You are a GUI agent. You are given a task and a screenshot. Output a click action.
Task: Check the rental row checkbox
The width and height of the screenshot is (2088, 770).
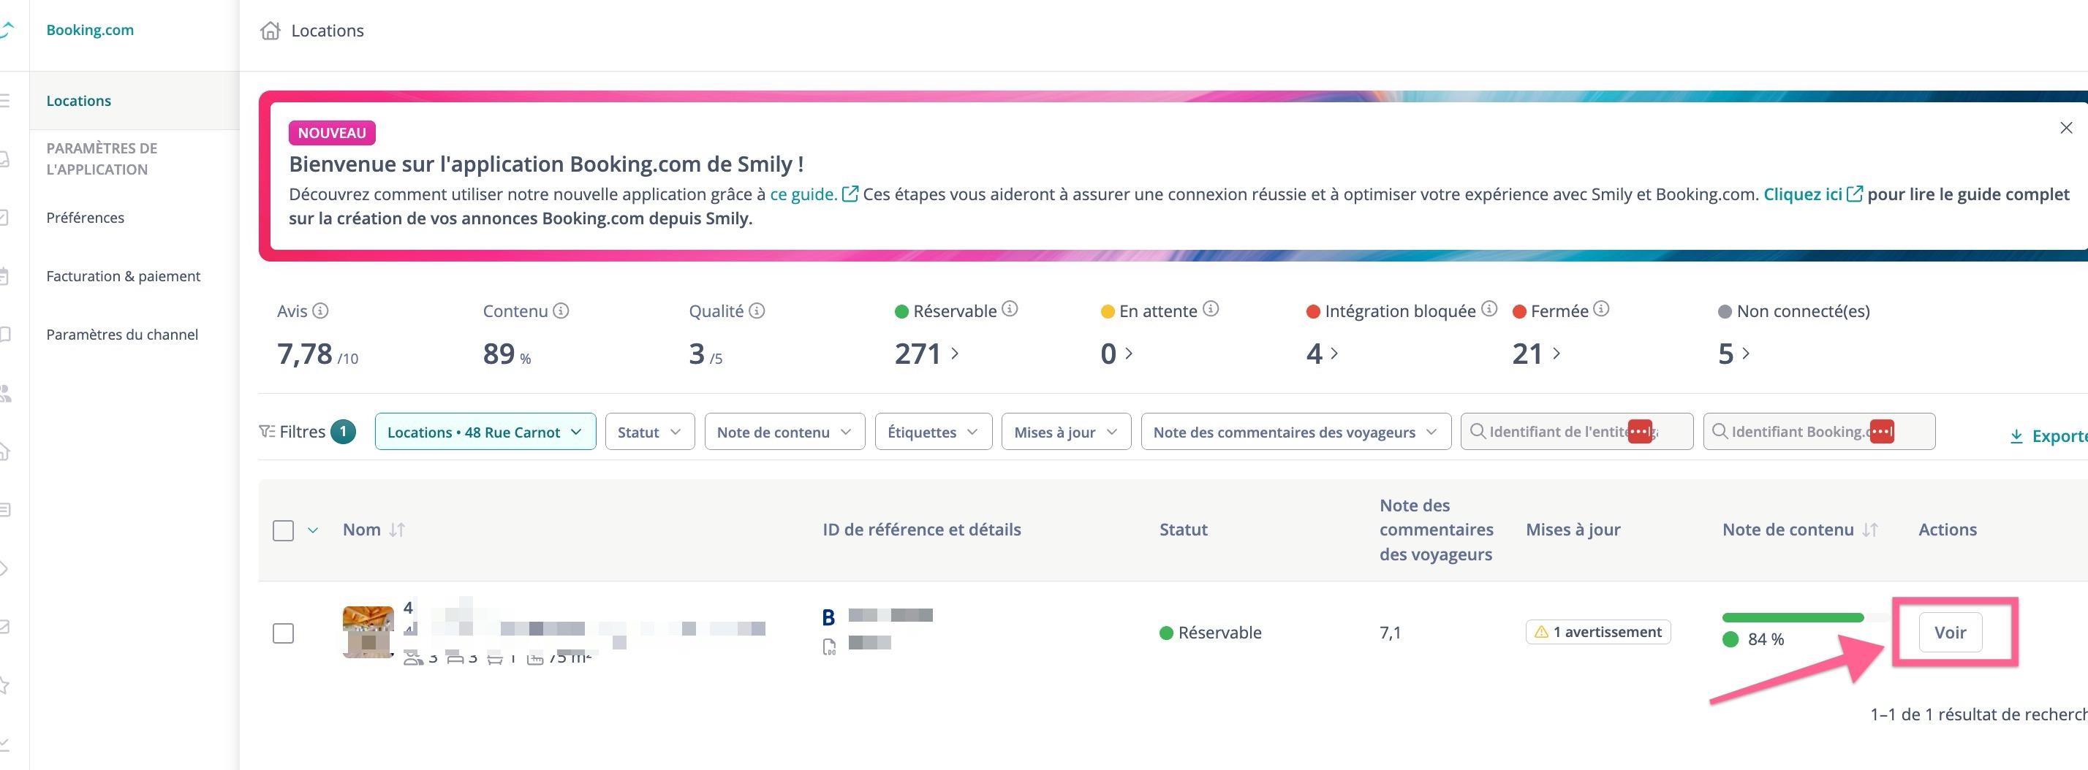coord(283,633)
